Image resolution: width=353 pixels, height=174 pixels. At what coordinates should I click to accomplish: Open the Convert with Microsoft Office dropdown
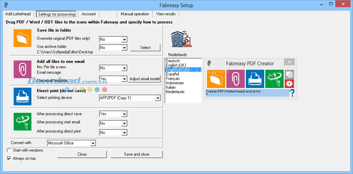[x=72, y=143]
